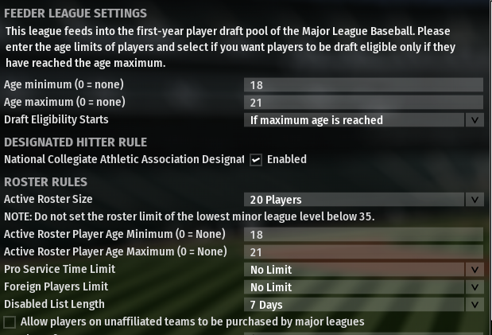Click the arrow on Pro Service Time Limit

click(x=475, y=270)
